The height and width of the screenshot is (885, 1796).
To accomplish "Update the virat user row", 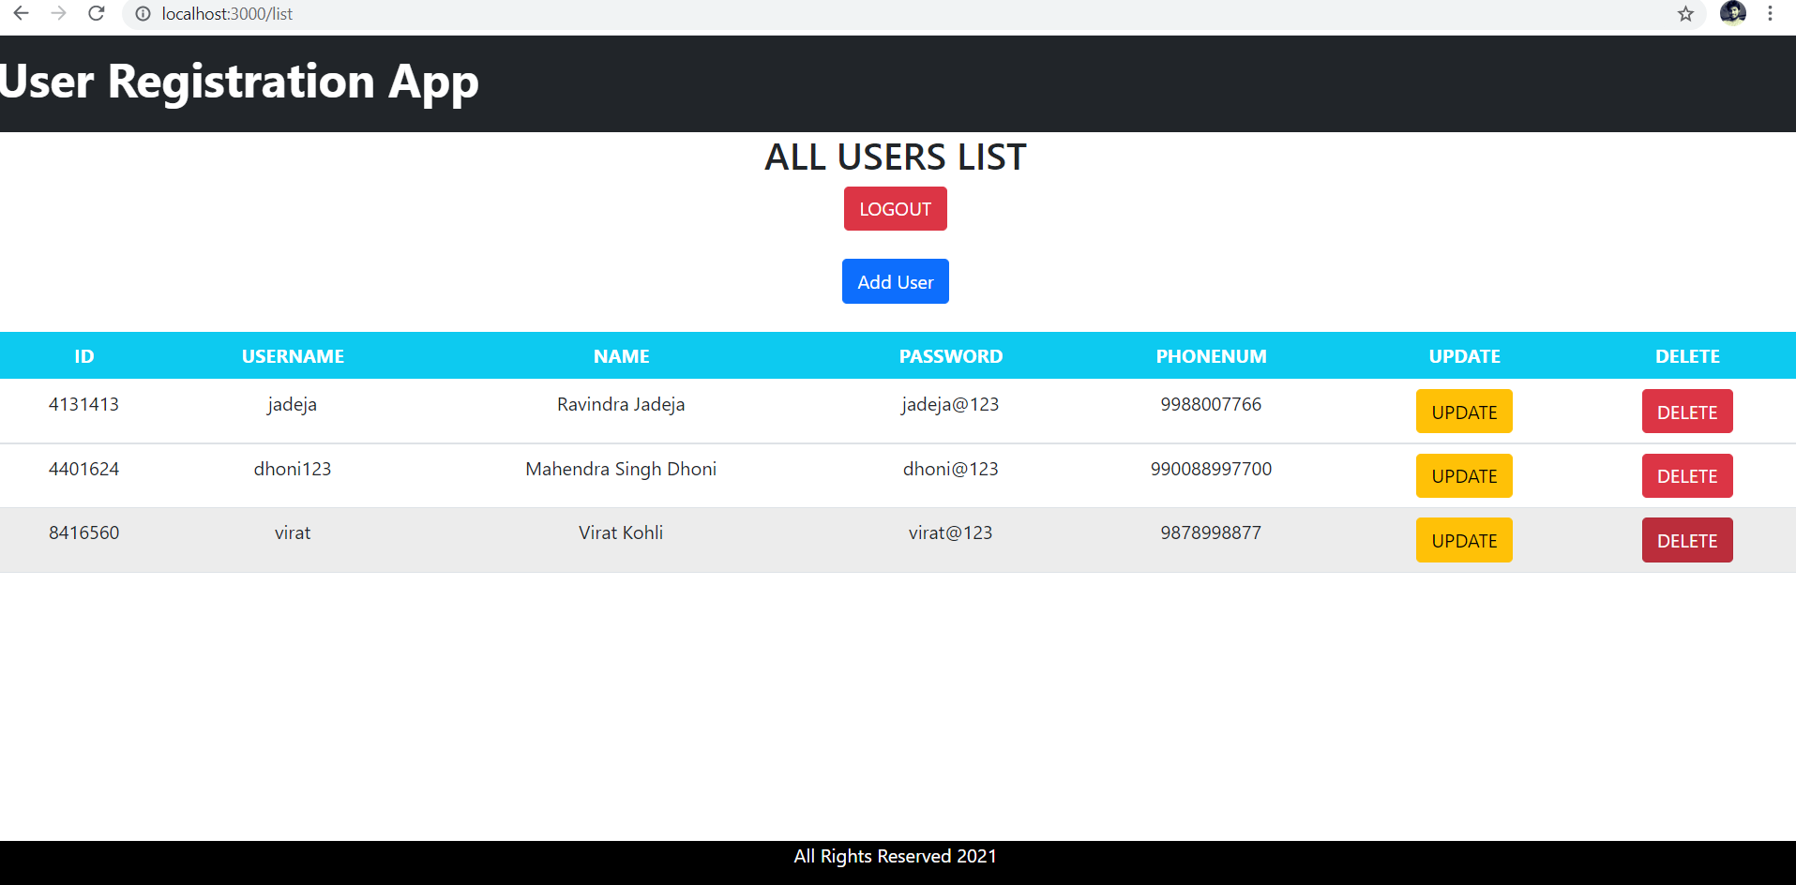I will 1464,540.
